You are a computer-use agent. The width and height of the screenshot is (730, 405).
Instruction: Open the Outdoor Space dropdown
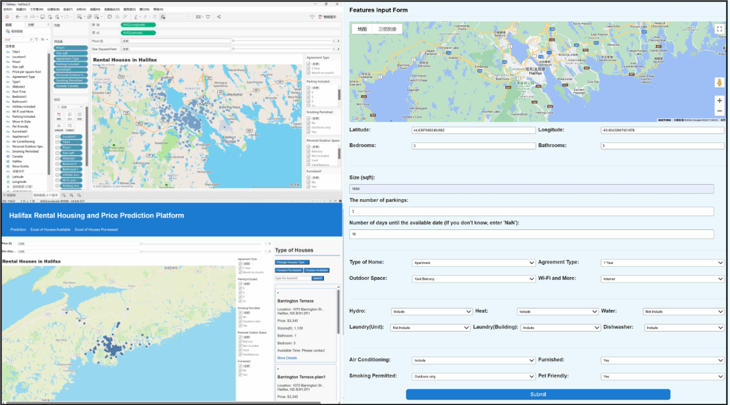(x=473, y=279)
